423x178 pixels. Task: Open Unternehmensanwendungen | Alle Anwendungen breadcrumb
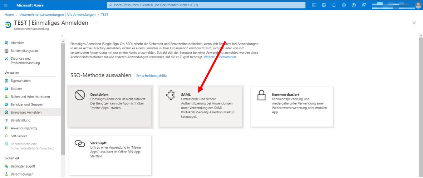[58, 15]
